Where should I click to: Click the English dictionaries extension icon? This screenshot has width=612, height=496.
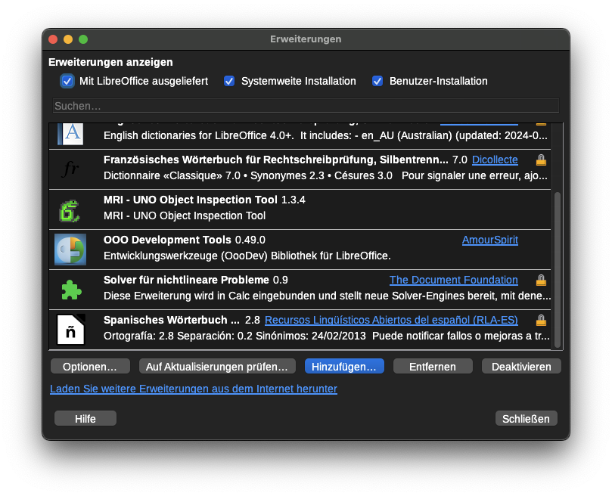tap(70, 133)
